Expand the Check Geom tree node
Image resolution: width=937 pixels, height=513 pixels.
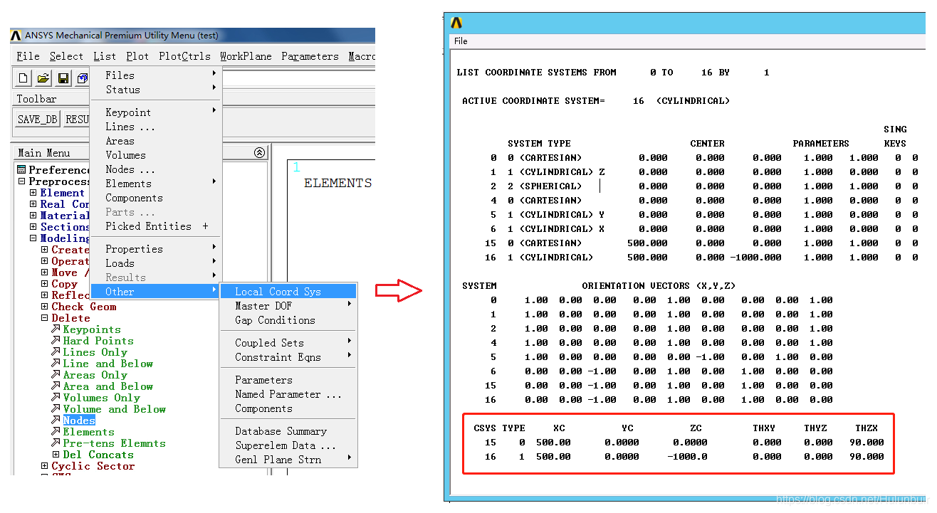(x=44, y=307)
